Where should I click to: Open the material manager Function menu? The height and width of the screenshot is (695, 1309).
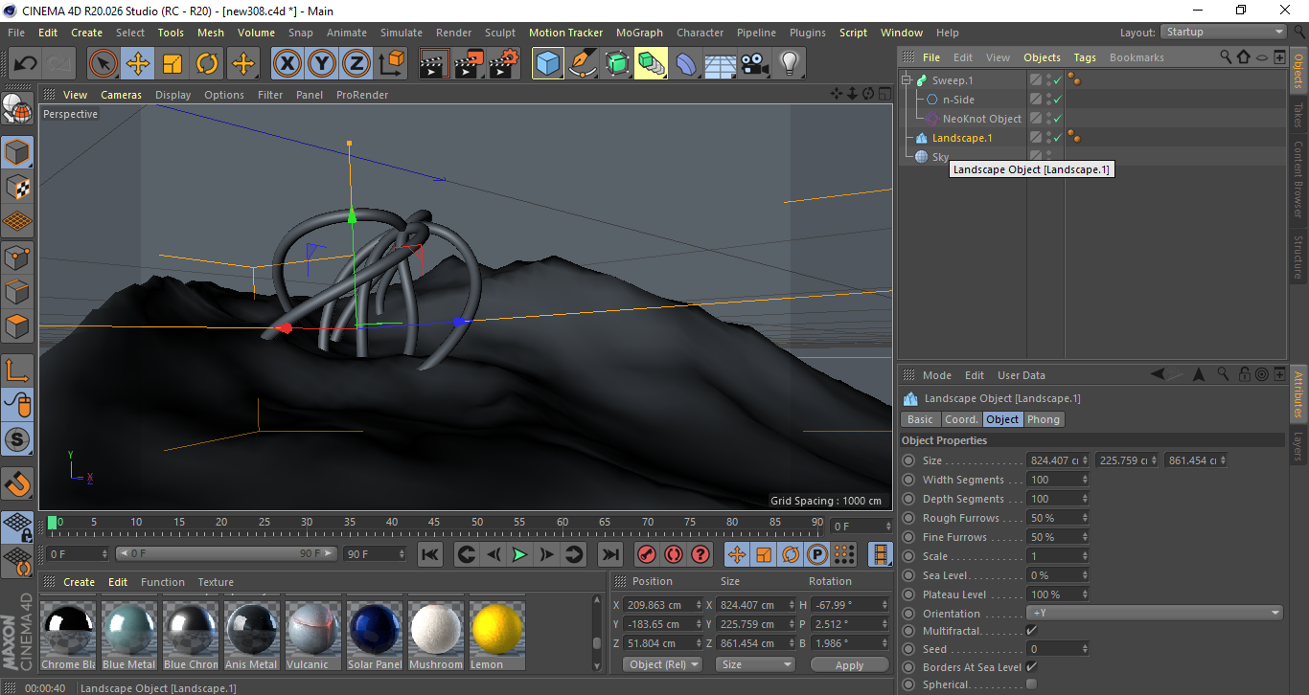[163, 582]
